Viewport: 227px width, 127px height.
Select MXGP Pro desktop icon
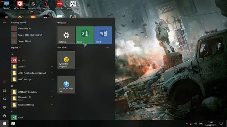pyautogui.click(x=59, y=5)
